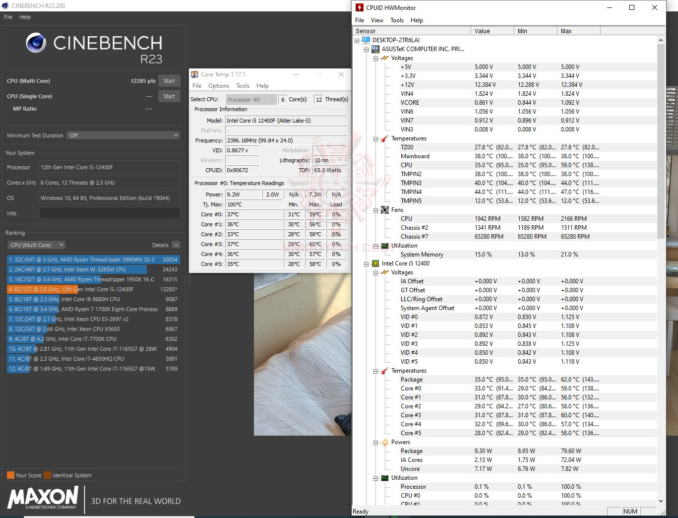Open the File menu in HWMonitor
This screenshot has height=518, width=678.
tap(360, 20)
